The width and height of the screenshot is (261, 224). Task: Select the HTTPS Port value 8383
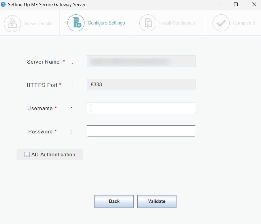click(141, 84)
